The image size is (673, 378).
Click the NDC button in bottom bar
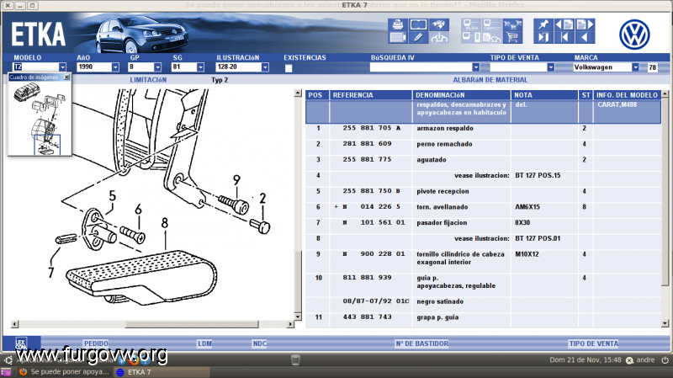[x=260, y=343]
